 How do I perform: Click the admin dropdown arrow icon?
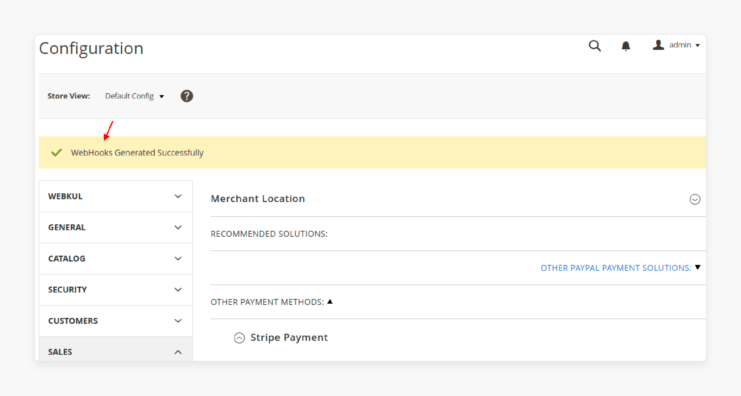[x=697, y=45]
